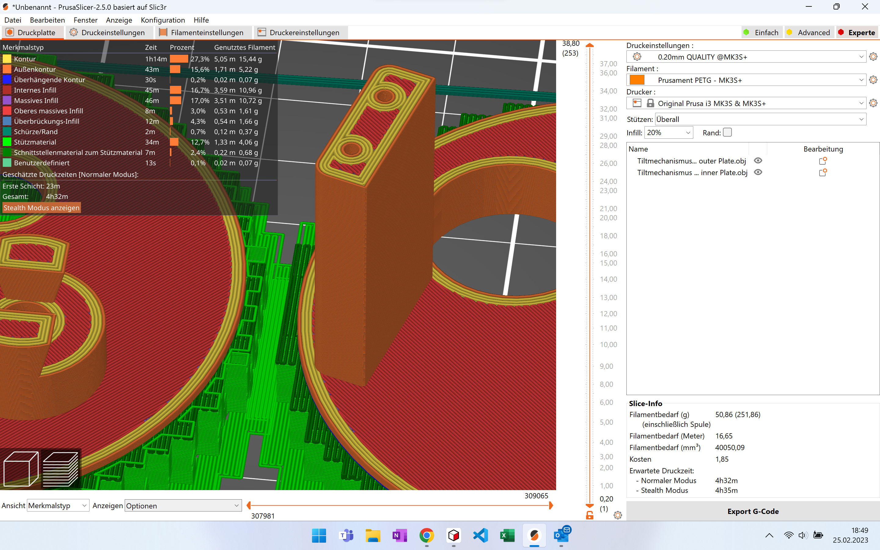
Task: Open OneNote from the taskbar
Action: (x=400, y=535)
